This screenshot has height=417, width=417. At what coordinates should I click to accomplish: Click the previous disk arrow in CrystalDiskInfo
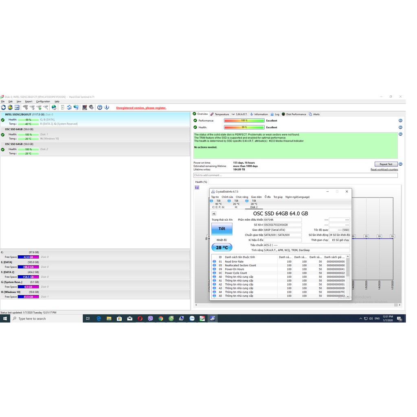coord(214,214)
